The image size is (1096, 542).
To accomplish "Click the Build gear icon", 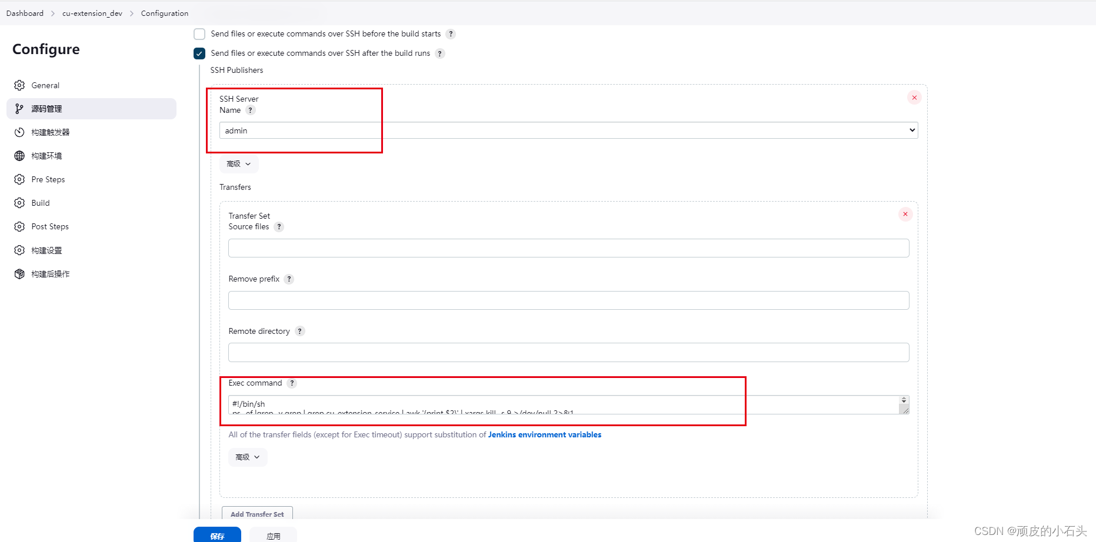I will click(19, 203).
